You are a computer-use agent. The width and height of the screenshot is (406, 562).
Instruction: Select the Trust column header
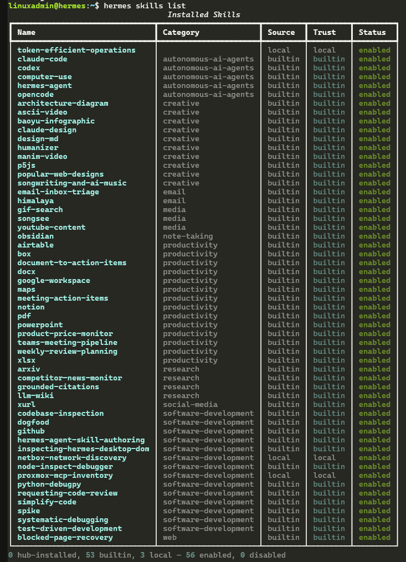point(325,32)
